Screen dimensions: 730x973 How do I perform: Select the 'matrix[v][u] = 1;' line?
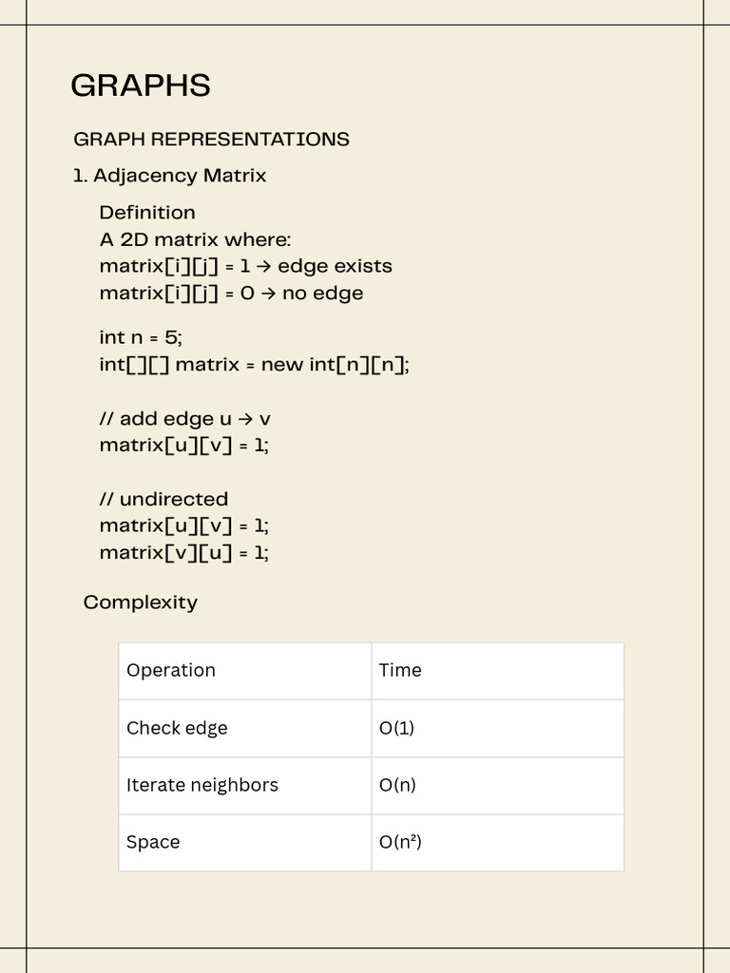(184, 552)
